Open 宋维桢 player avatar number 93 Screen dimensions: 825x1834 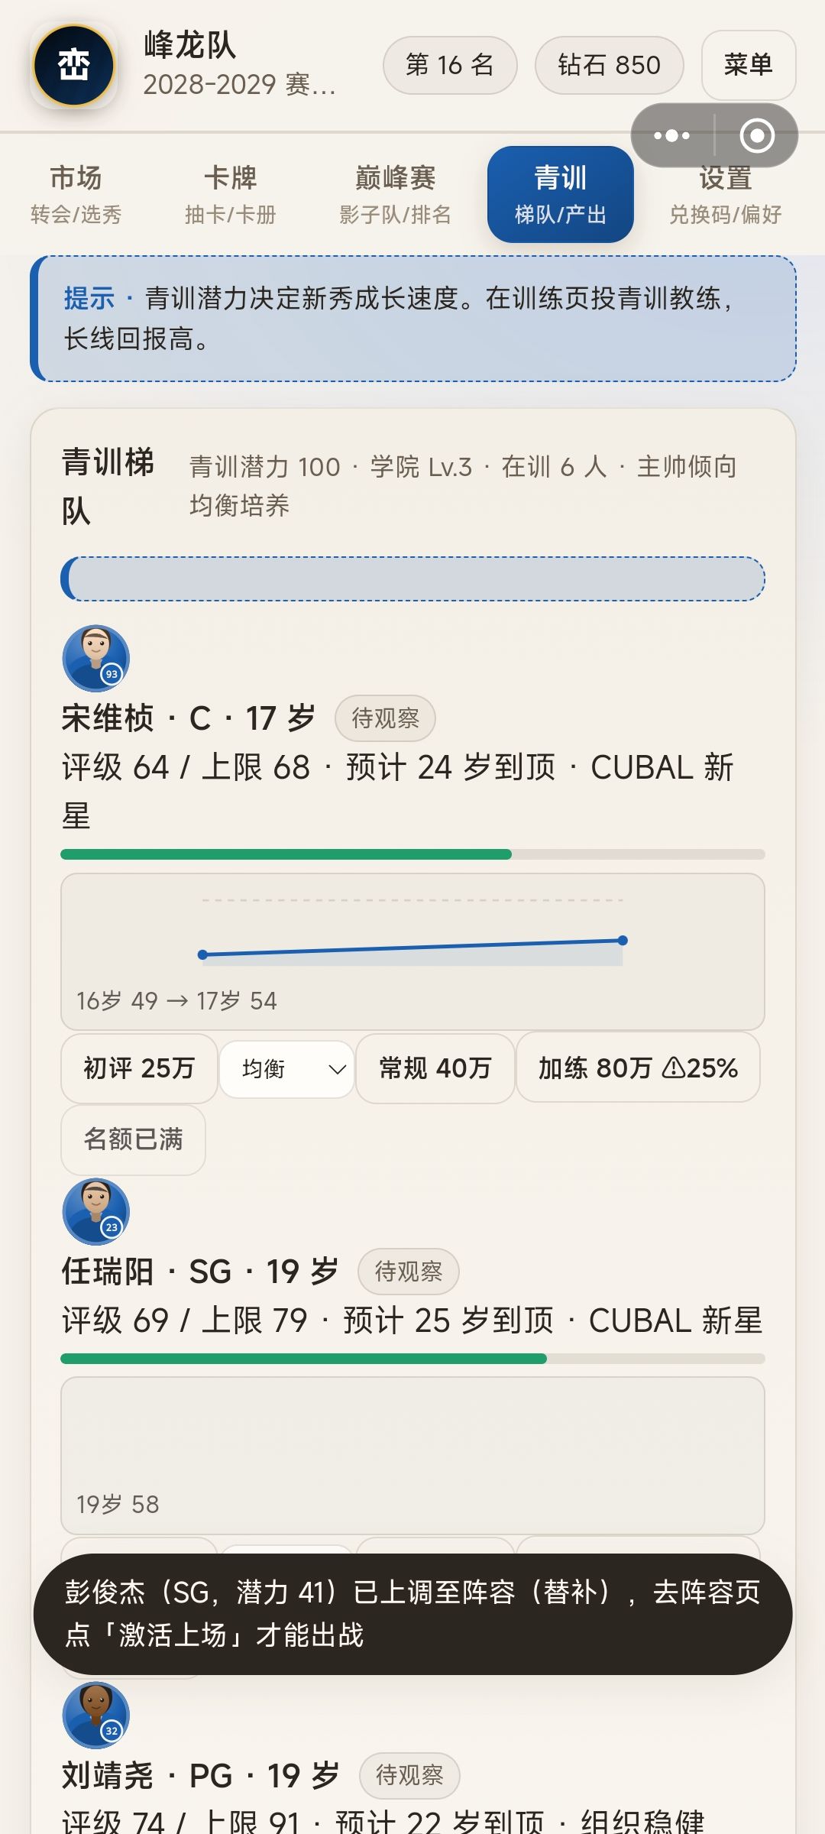(95, 658)
